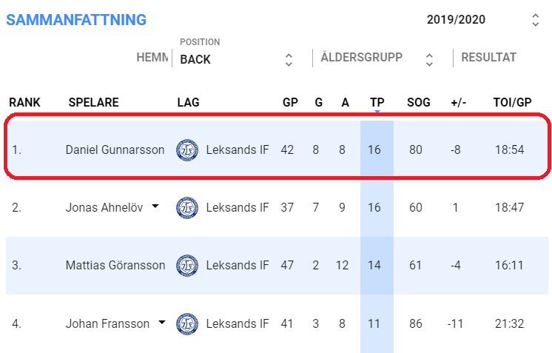The width and height of the screenshot is (552, 353).
Task: Sort by TOI/GP column header
Action: click(x=512, y=103)
